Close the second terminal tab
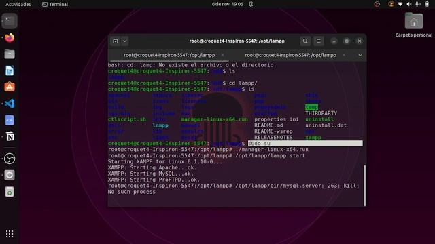This screenshot has width=435, height=244. pyautogui.click(x=344, y=55)
